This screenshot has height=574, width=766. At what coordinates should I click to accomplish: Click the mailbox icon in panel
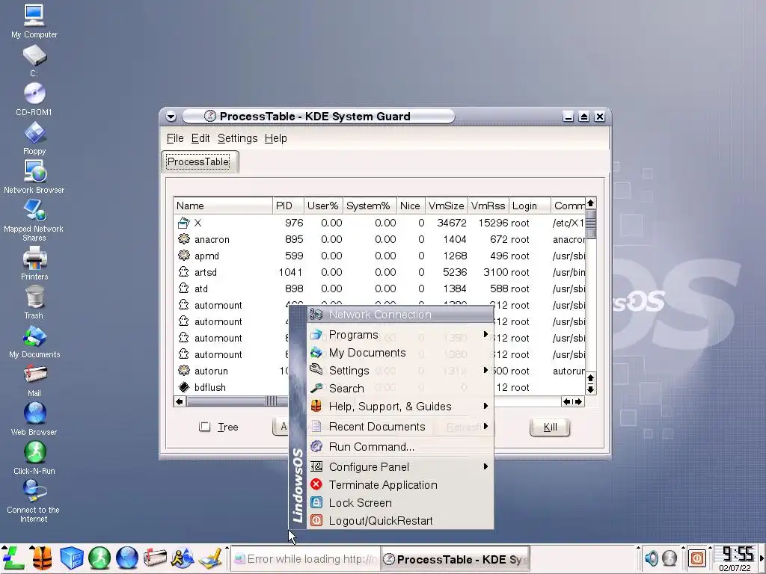155,558
